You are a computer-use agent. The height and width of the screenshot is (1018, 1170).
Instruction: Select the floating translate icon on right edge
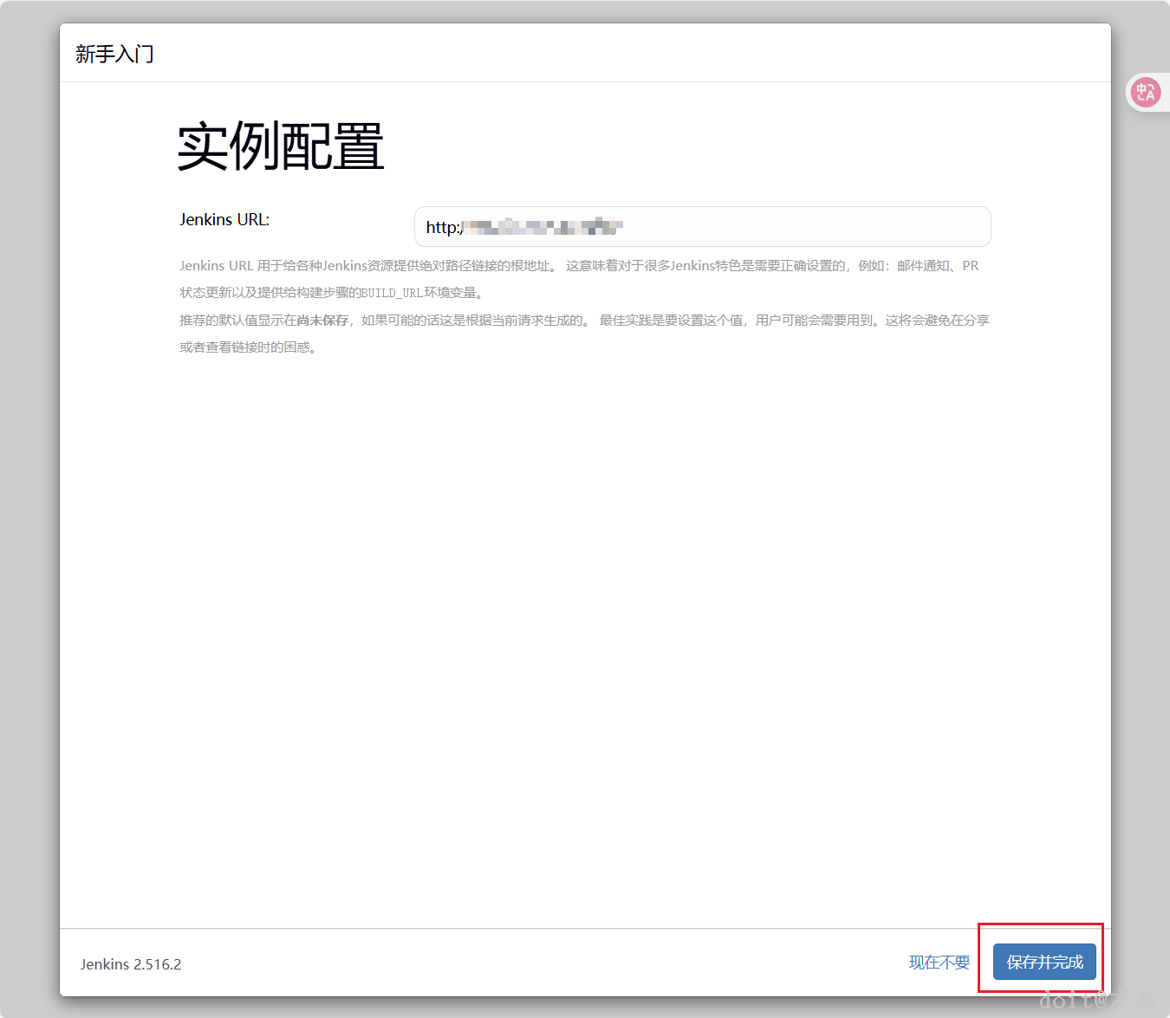pos(1146,92)
